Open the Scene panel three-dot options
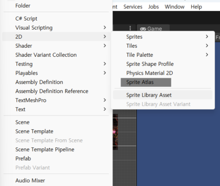 tap(130, 28)
